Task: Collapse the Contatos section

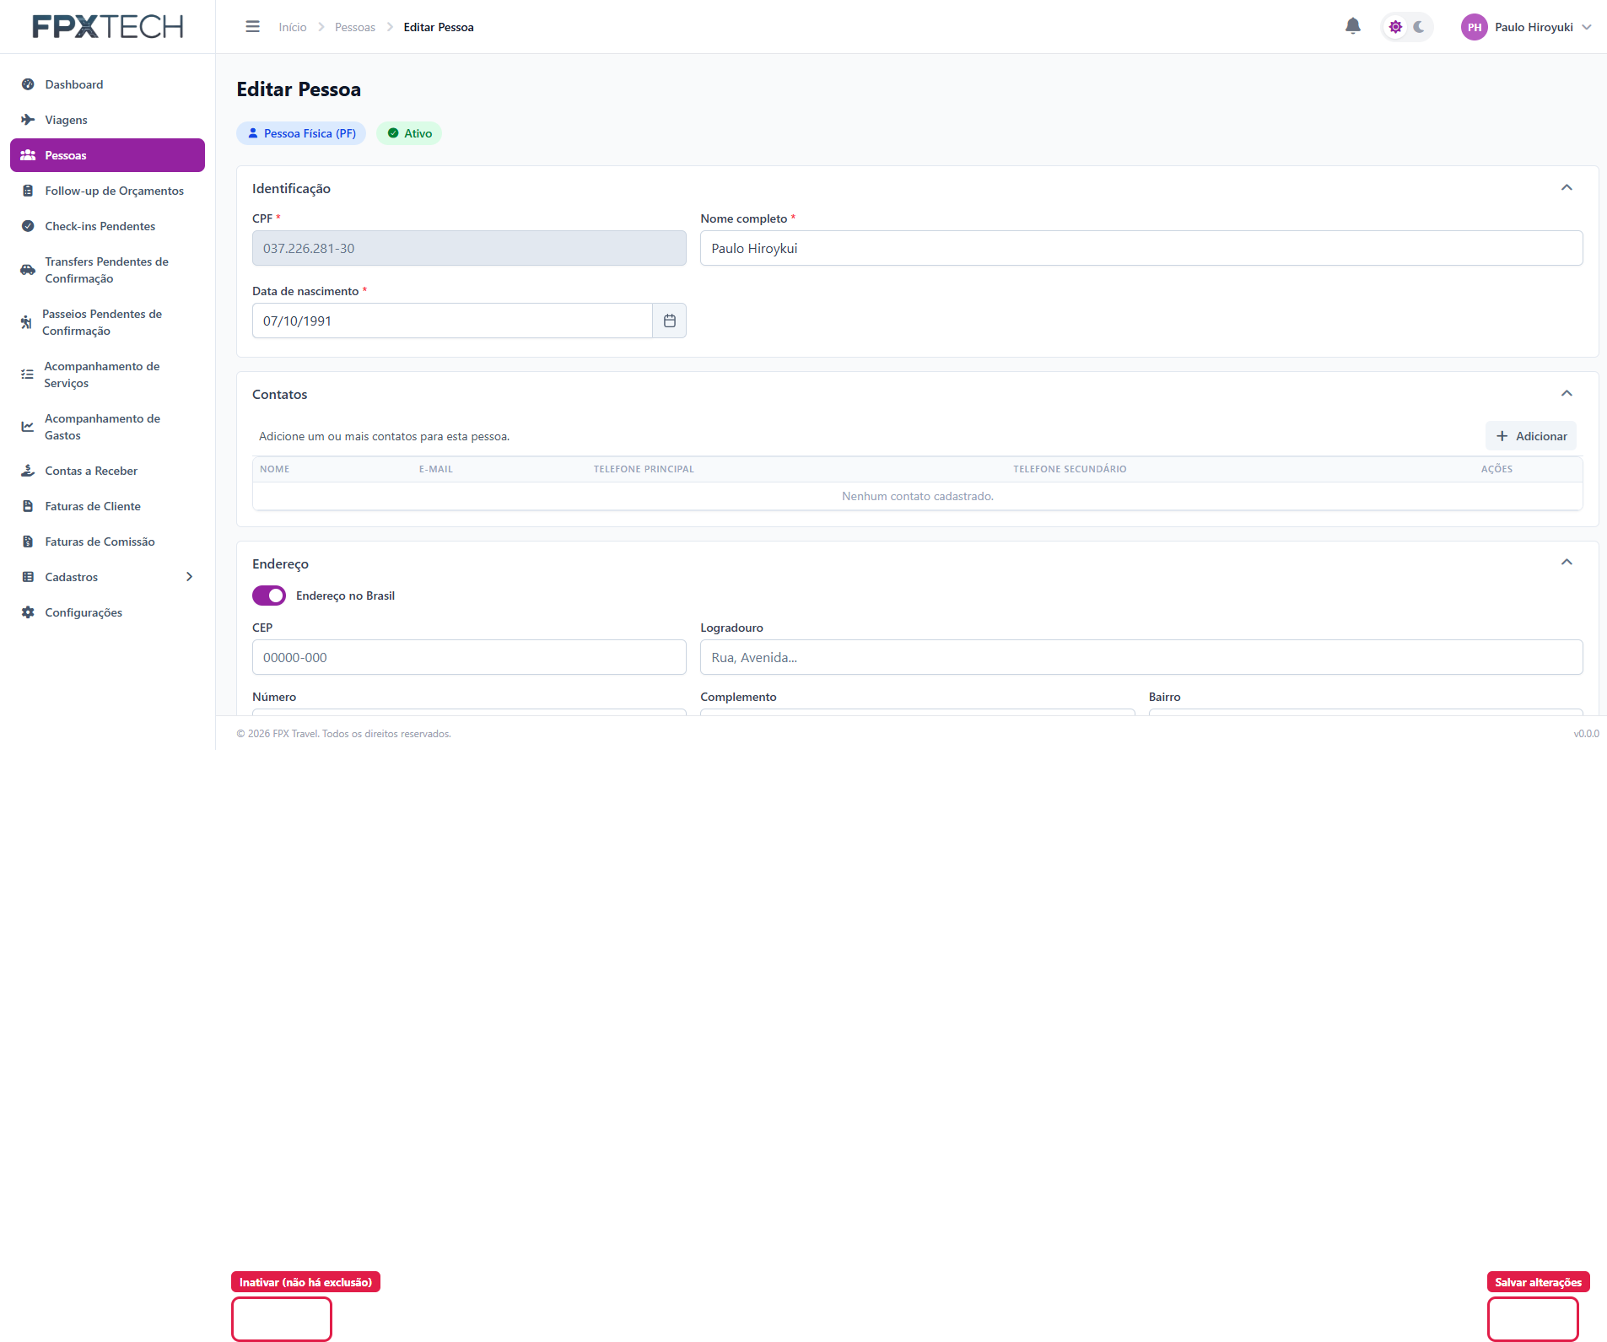Action: 1567,393
